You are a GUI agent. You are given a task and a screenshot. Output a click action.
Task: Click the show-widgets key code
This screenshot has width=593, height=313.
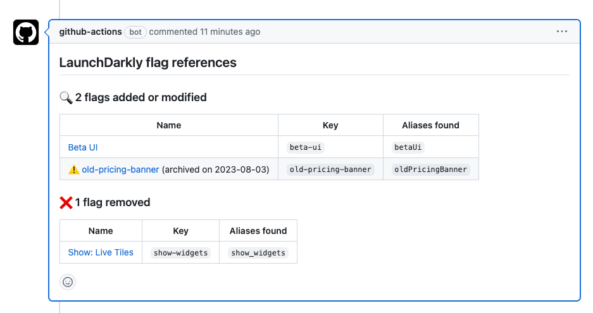(180, 253)
